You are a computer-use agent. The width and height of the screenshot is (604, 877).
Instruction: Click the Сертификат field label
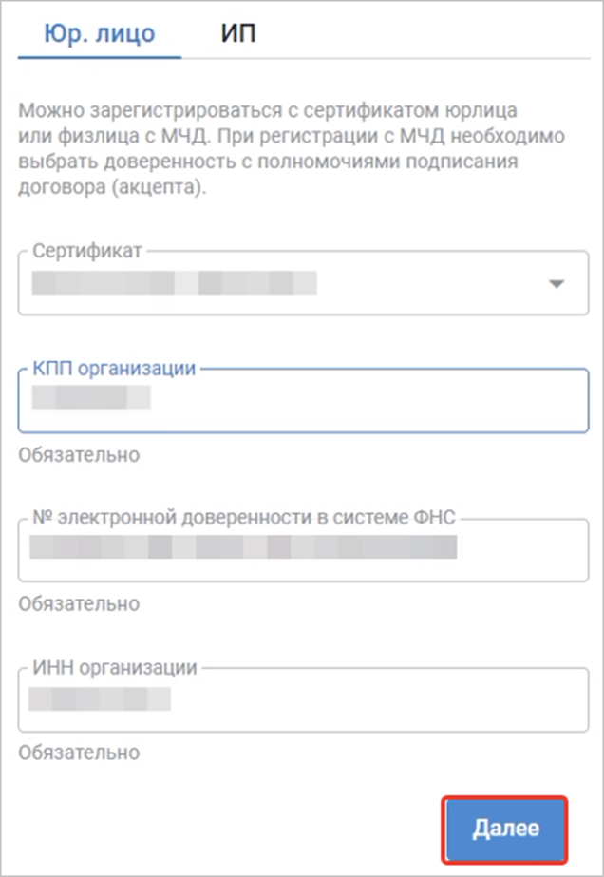click(x=87, y=251)
